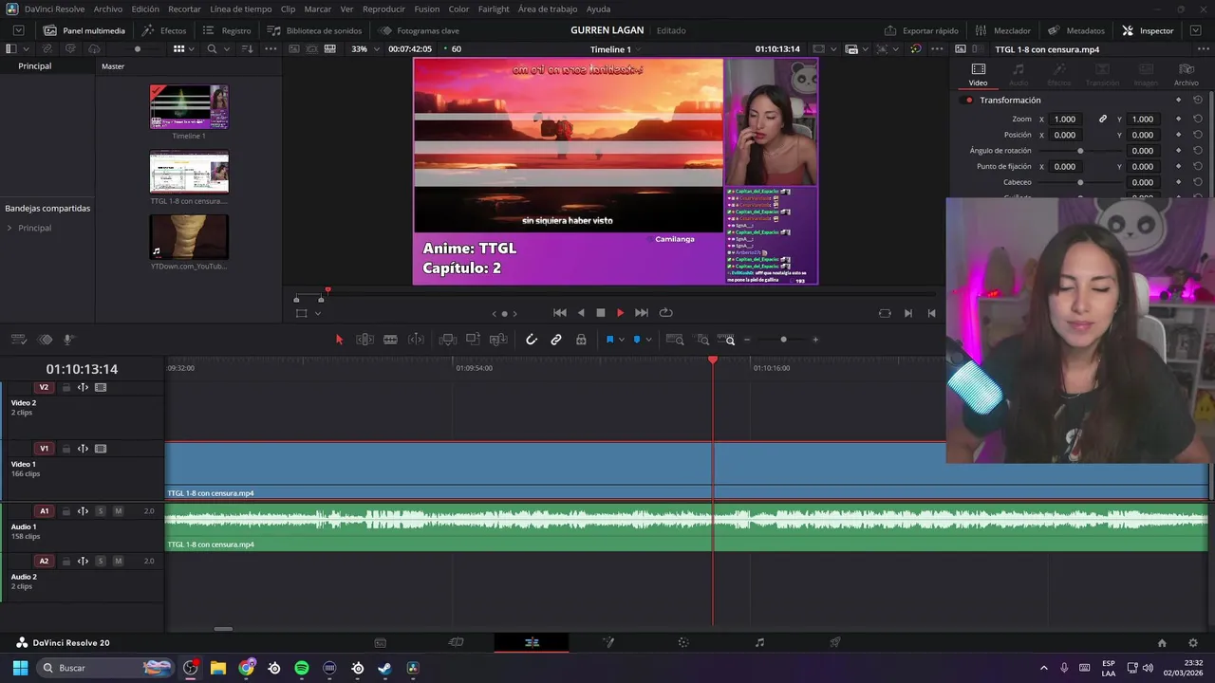This screenshot has width=1215, height=683.
Task: Click the detail zoom icon
Action: pyautogui.click(x=703, y=340)
